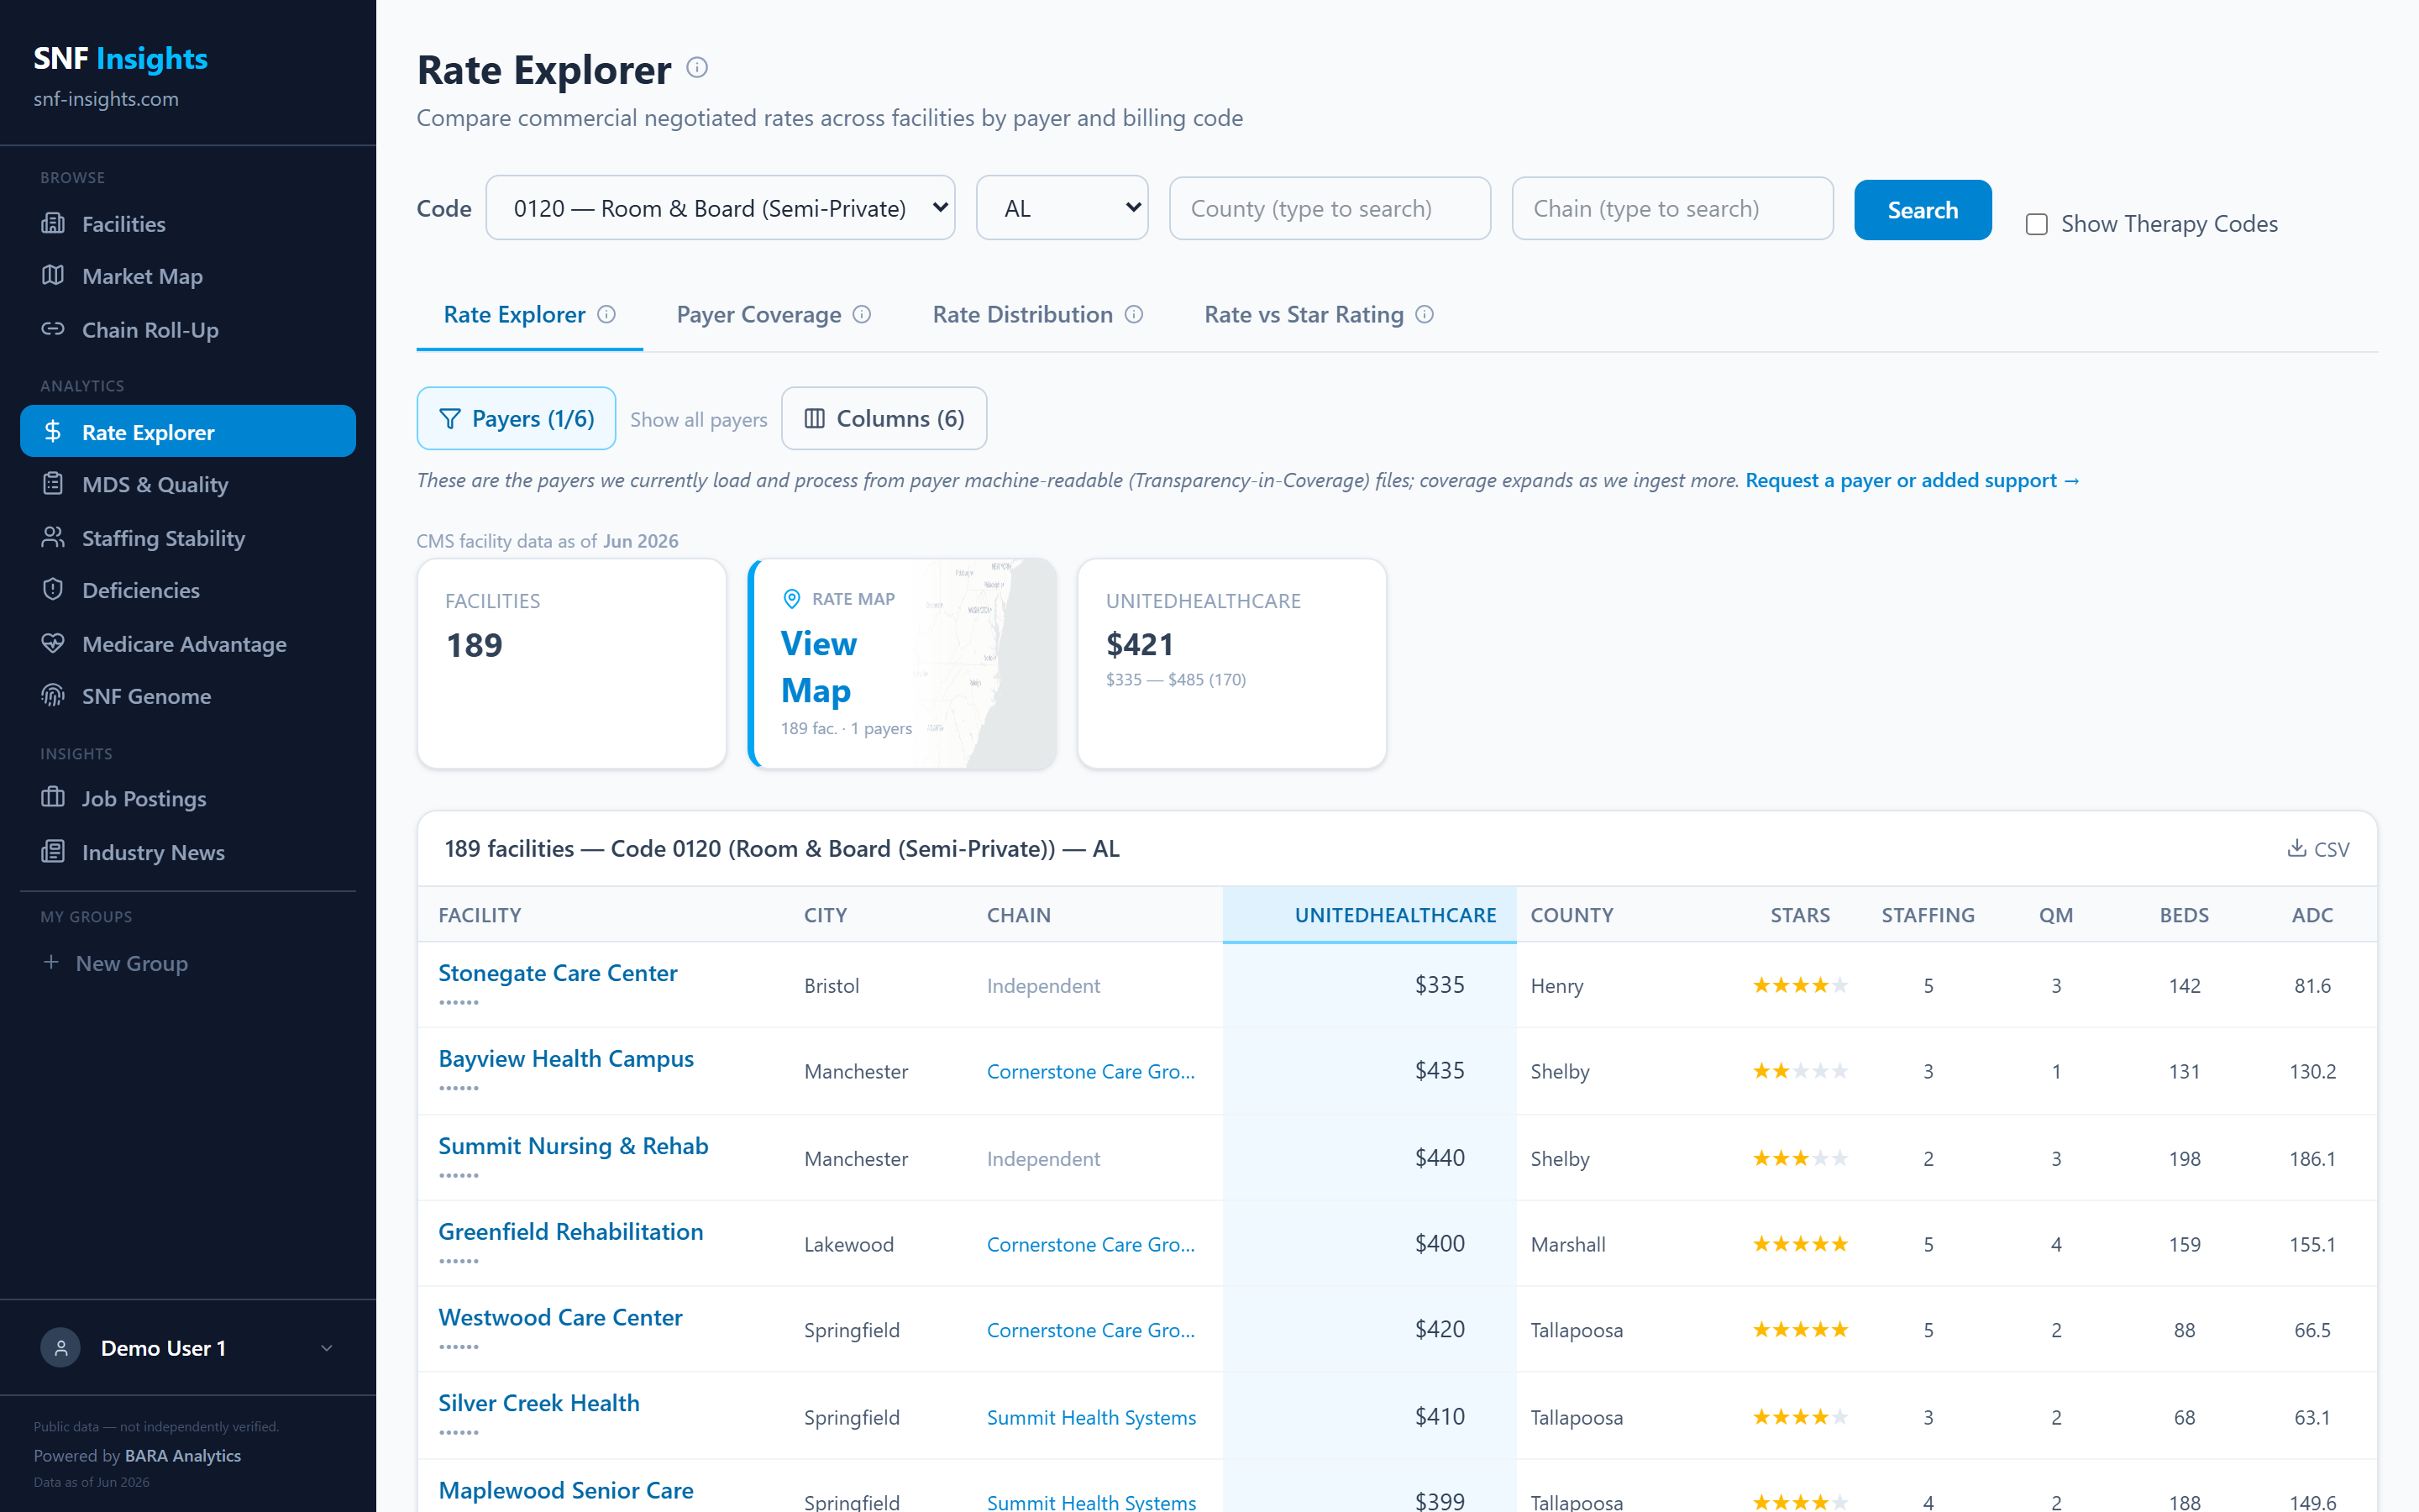This screenshot has width=2419, height=1512.
Task: Click the plus icon for New Group
Action: coord(51,962)
